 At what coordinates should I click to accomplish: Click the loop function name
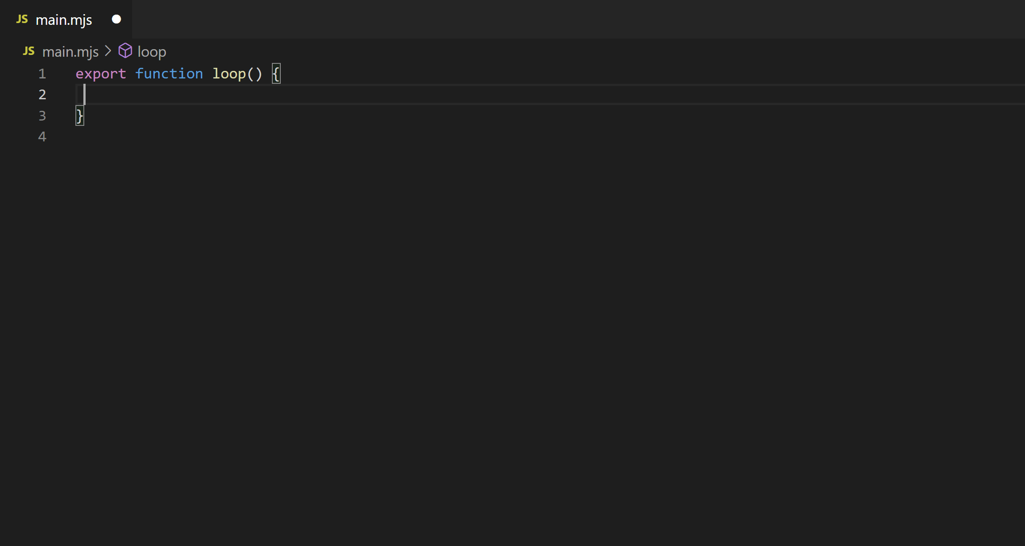229,74
